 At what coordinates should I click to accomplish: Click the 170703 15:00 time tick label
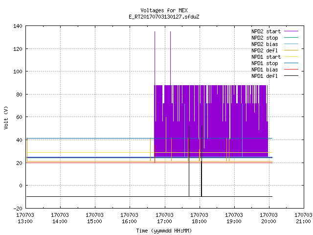[x=94, y=218]
